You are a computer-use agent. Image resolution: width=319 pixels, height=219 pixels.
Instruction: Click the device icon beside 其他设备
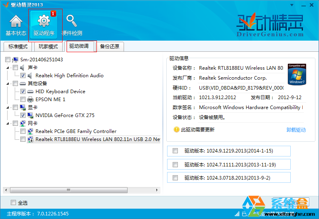point(23,84)
